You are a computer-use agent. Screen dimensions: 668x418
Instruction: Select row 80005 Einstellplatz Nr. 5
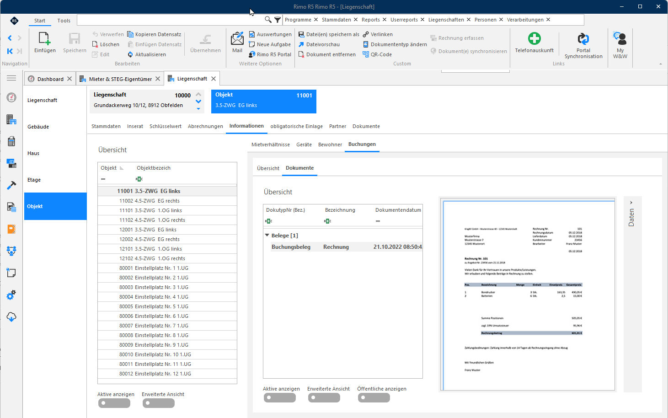click(167, 306)
